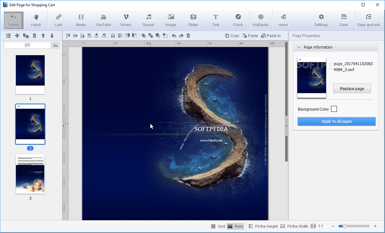385x233 pixels.
Task: Align selected objects to right
Action: tap(104, 36)
